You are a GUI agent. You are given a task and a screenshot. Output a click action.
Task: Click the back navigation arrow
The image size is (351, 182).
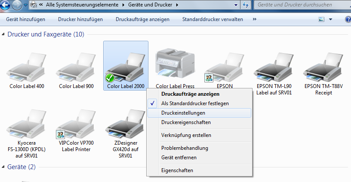(x=5, y=5)
